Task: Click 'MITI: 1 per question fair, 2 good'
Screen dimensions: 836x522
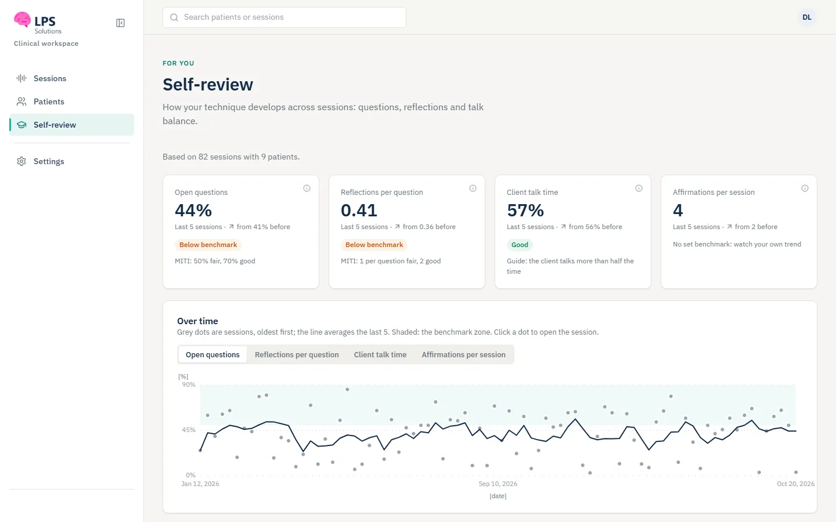Action: 391,261
